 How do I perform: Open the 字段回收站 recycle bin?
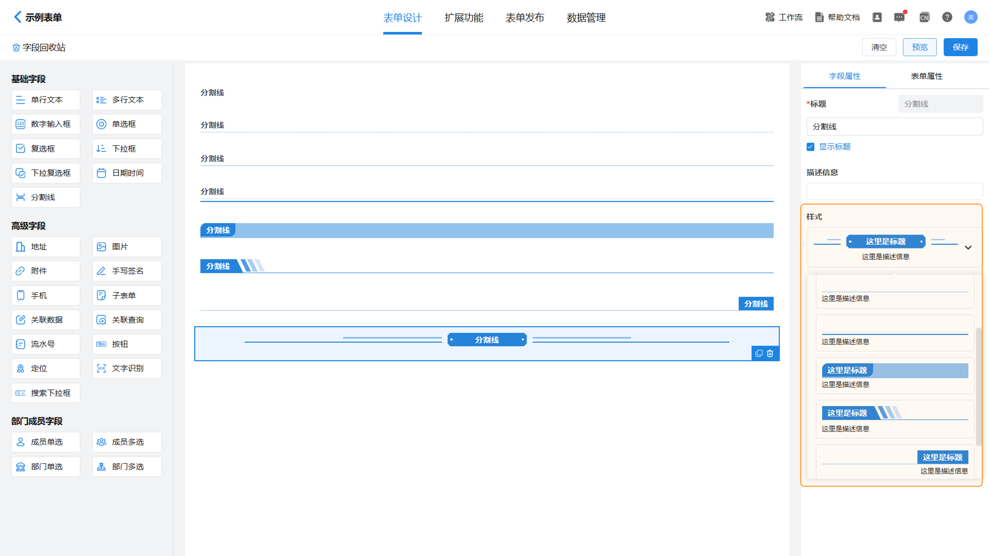(39, 47)
